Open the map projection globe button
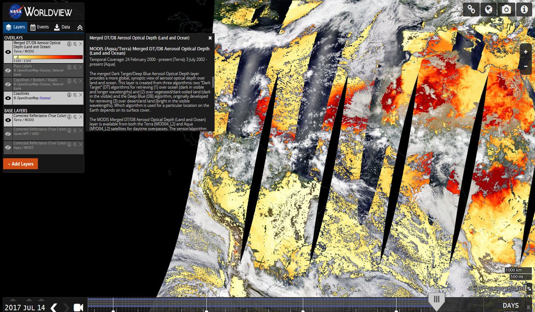 pos(489,9)
